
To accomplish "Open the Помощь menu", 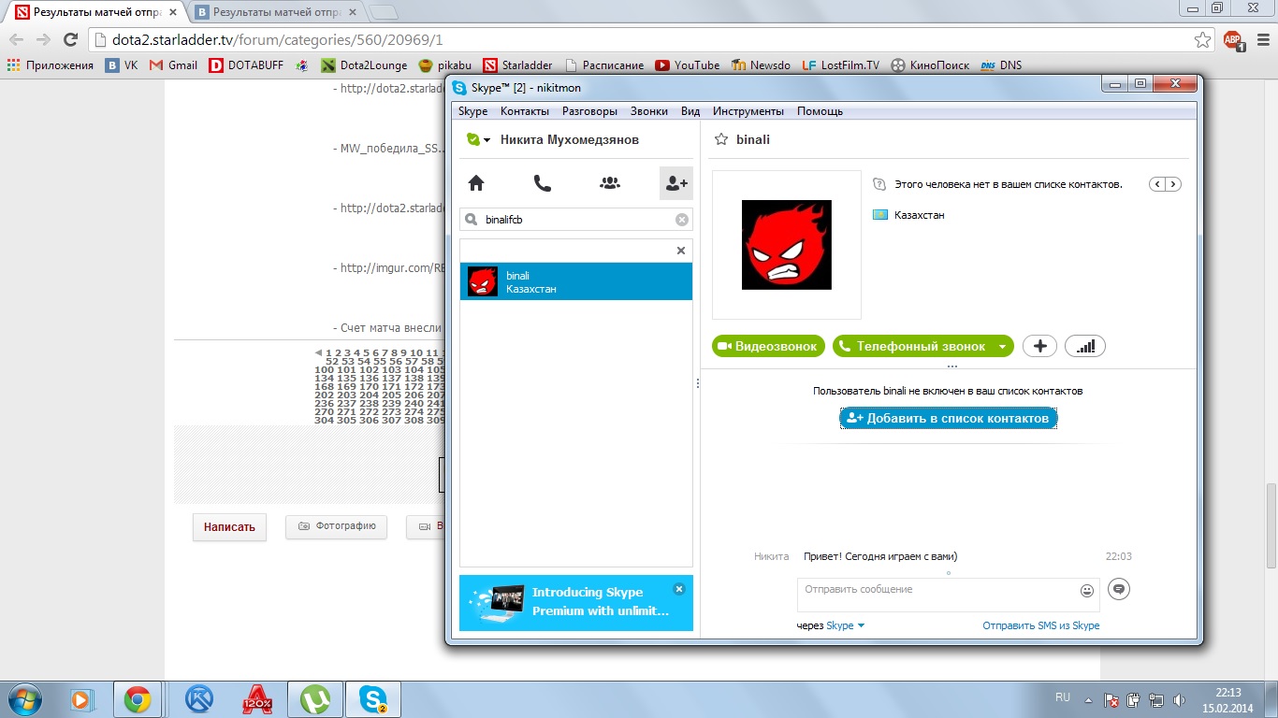I will click(820, 111).
